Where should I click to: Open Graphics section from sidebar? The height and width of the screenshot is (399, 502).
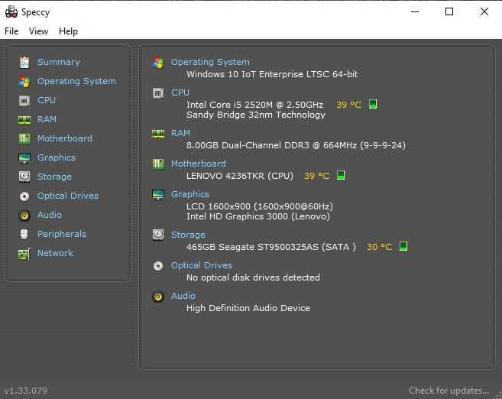(57, 158)
